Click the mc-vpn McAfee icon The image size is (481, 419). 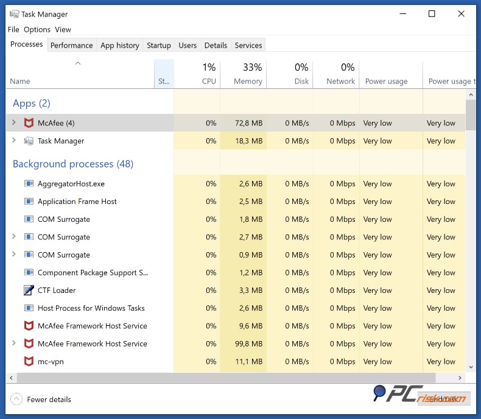click(29, 362)
